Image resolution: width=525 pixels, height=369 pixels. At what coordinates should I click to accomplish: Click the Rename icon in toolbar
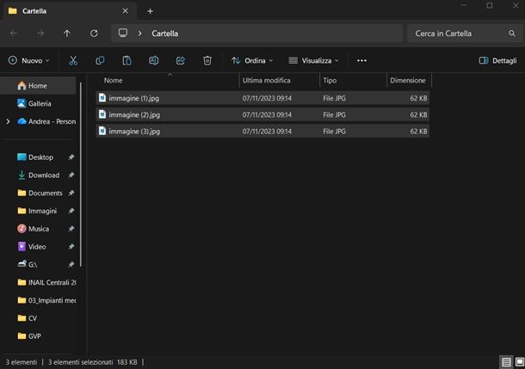[153, 60]
